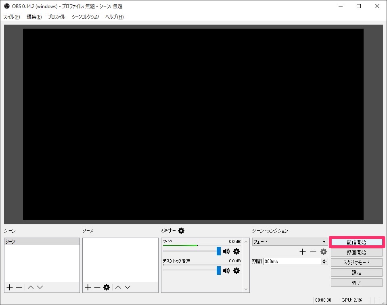The width and height of the screenshot is (387, 305).
Task: Toggle スタジオモード on
Action: click(356, 262)
